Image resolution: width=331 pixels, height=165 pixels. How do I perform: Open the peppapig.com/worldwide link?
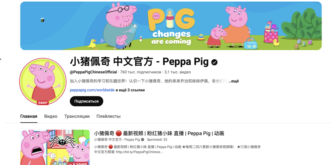pyautogui.click(x=92, y=90)
